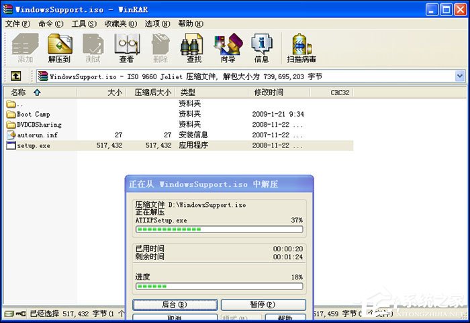Sort by Modified (修改时间) column header

pos(279,92)
